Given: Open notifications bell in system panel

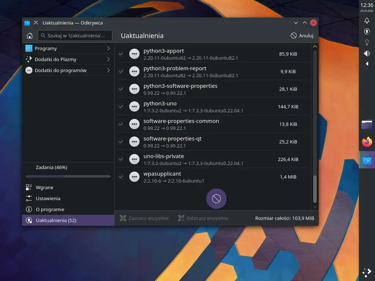Looking at the screenshot, I should pyautogui.click(x=367, y=20).
